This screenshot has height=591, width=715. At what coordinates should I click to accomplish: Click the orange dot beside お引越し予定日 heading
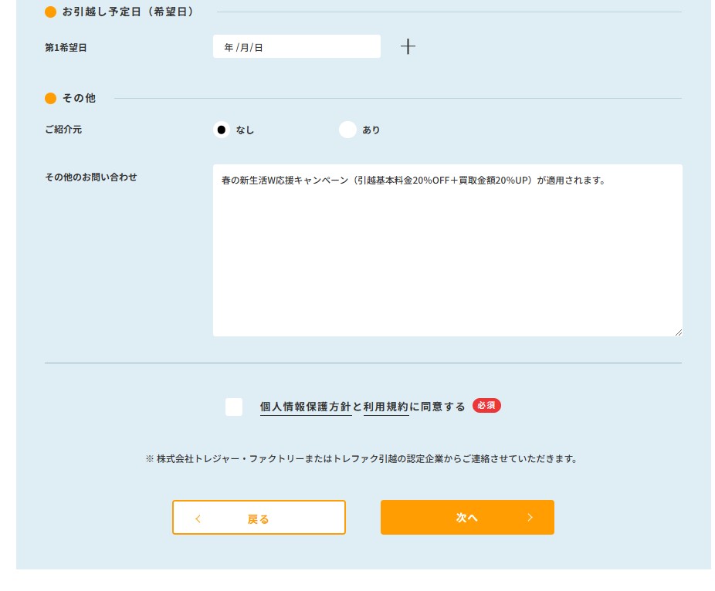click(51, 12)
